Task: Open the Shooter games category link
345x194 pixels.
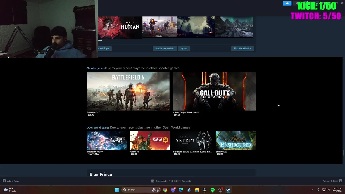Action: click(x=95, y=68)
